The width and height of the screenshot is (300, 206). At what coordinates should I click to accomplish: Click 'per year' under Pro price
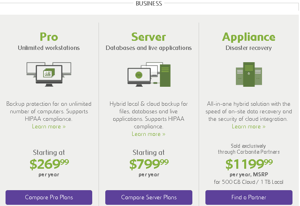tap(49, 175)
